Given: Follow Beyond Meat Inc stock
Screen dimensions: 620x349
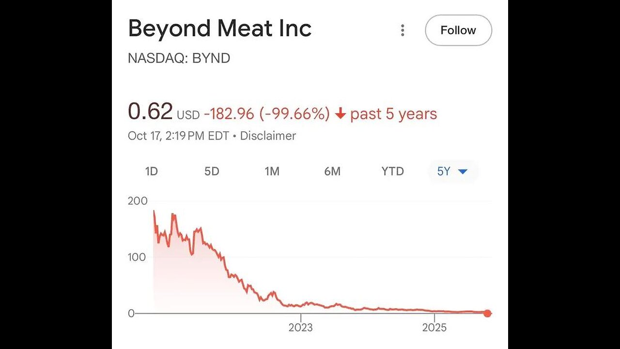Looking at the screenshot, I should 458,31.
